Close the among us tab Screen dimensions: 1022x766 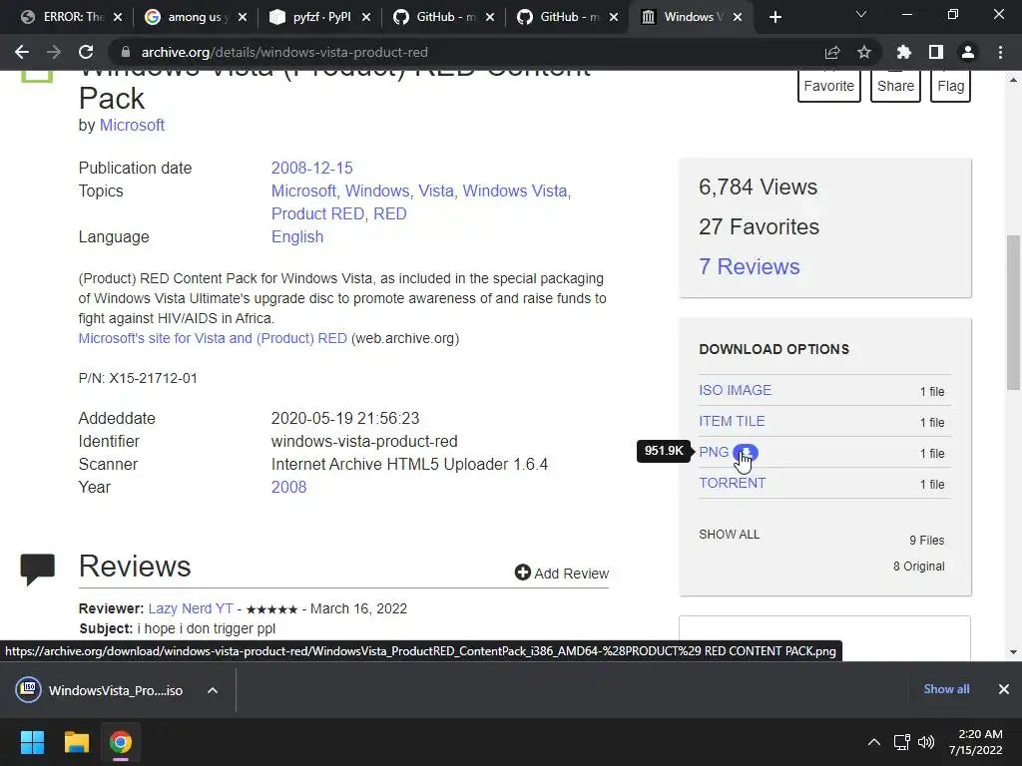point(243,17)
